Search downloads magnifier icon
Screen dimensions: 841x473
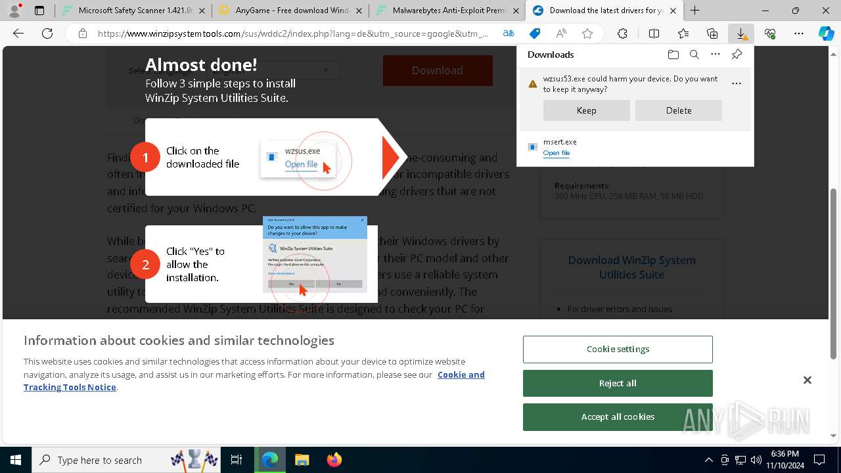694,55
